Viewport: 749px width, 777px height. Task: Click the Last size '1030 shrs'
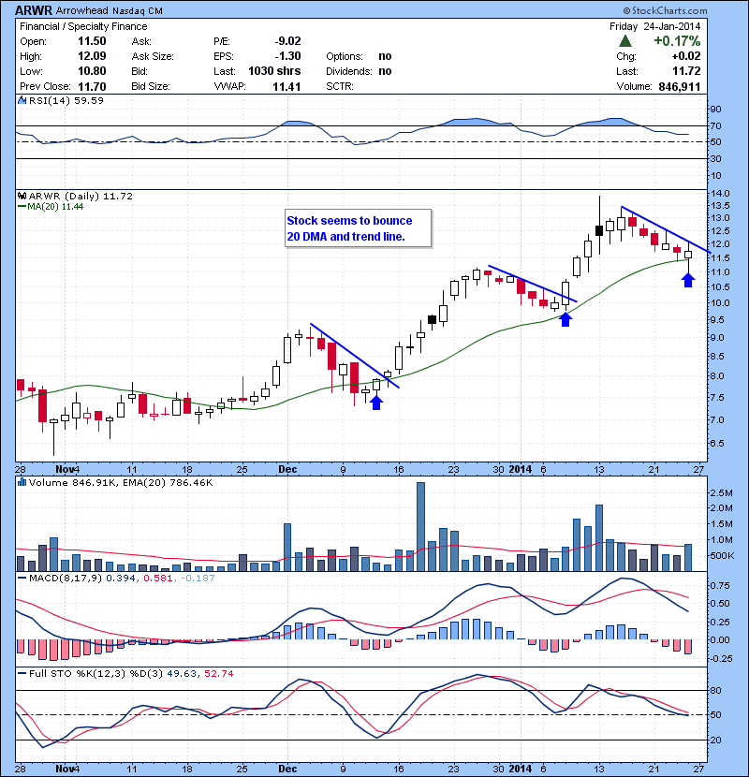point(274,71)
